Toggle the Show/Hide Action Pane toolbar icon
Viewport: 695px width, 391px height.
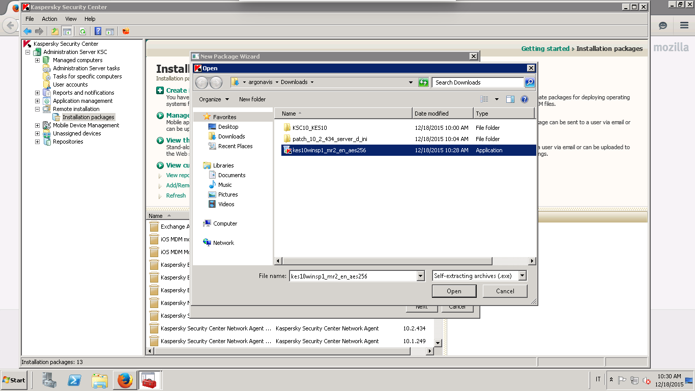tap(109, 31)
